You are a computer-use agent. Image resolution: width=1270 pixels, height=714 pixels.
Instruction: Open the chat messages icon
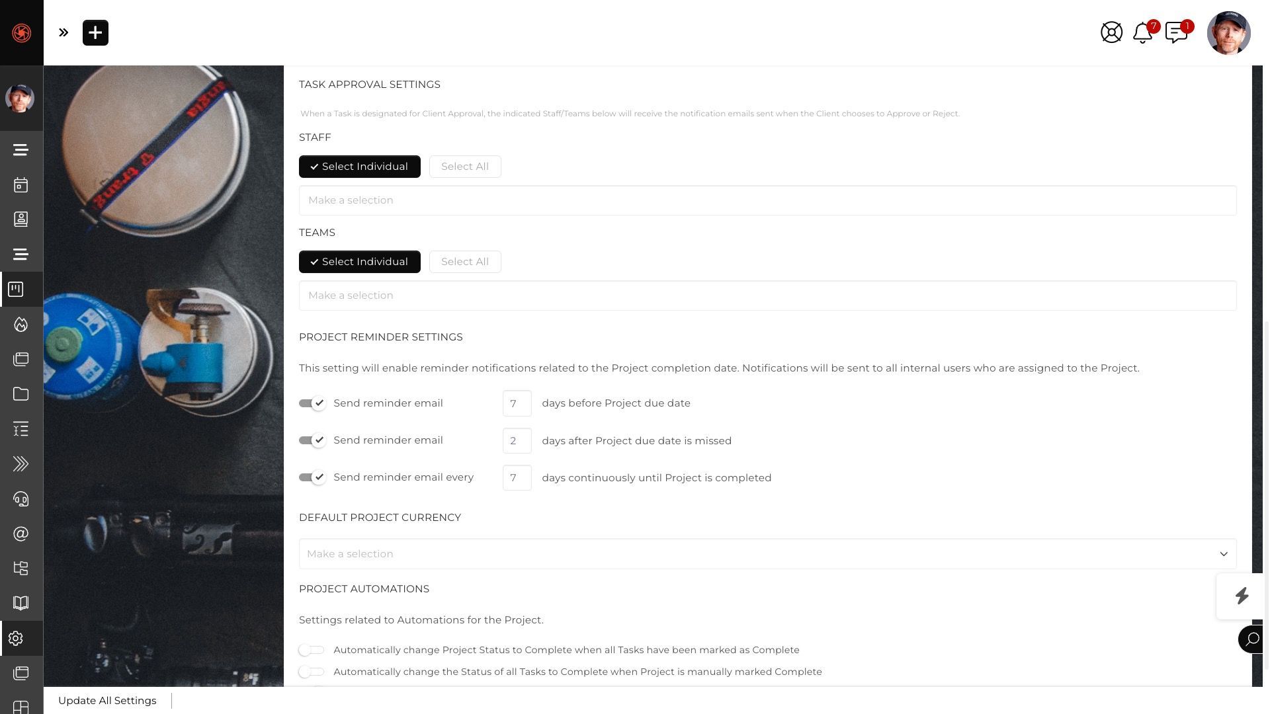[x=1177, y=32]
